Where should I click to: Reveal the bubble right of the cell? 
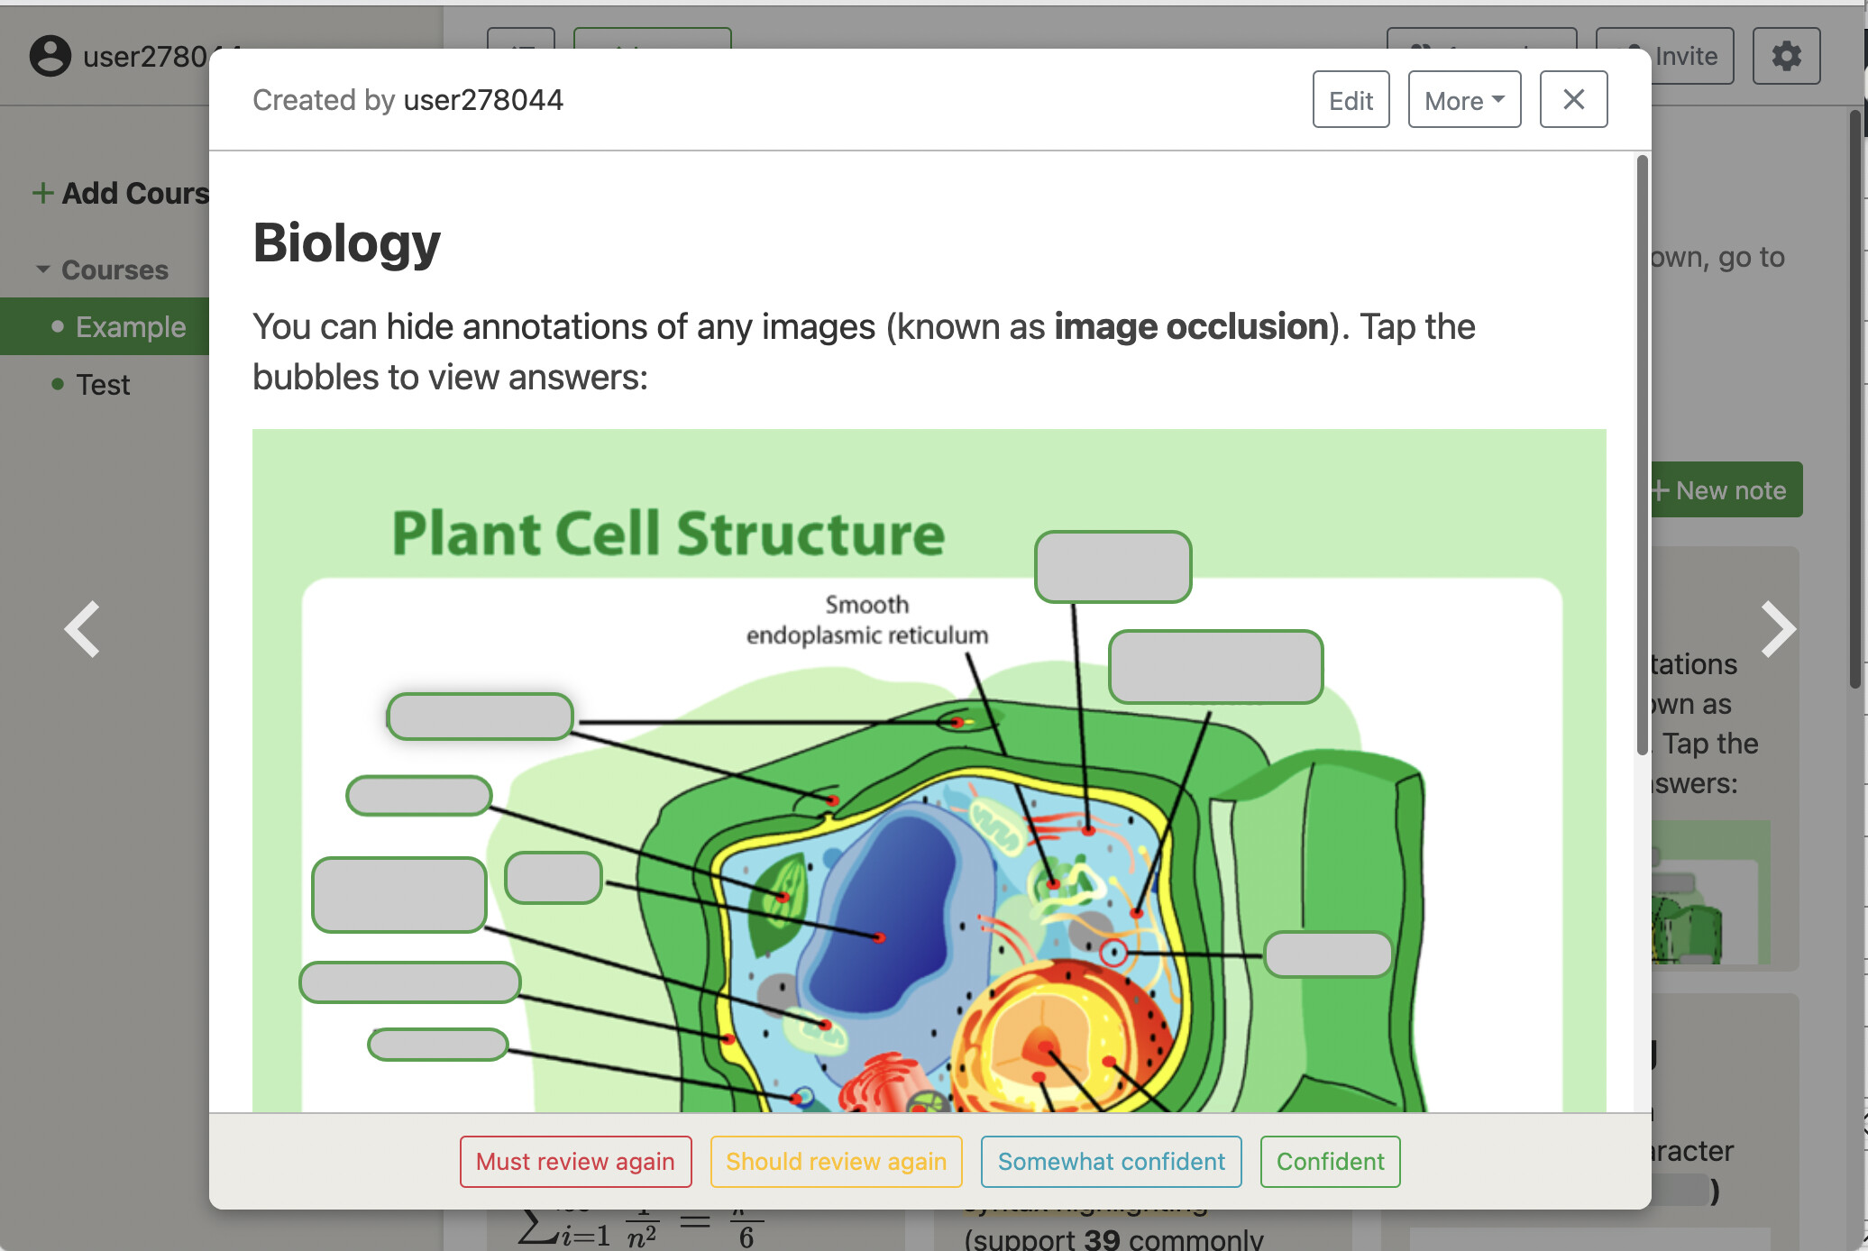click(x=1328, y=954)
